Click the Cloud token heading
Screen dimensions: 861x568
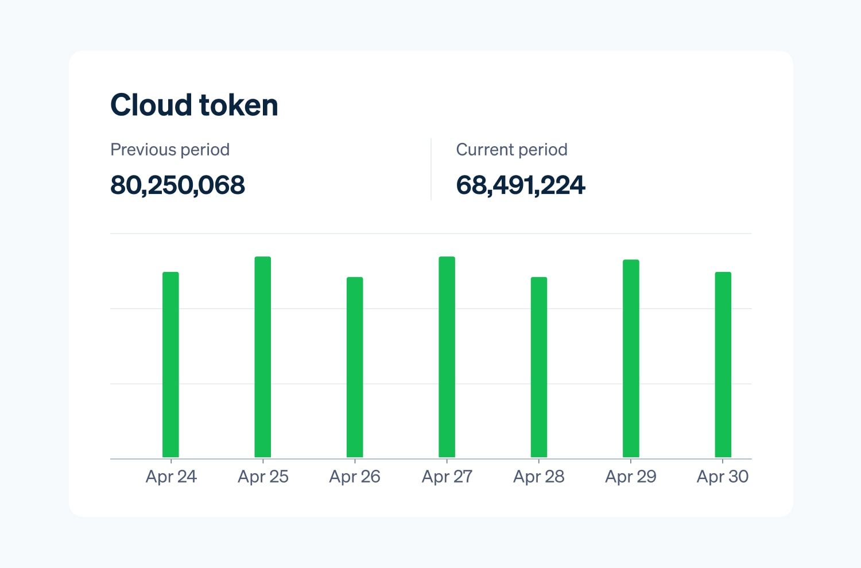(194, 105)
